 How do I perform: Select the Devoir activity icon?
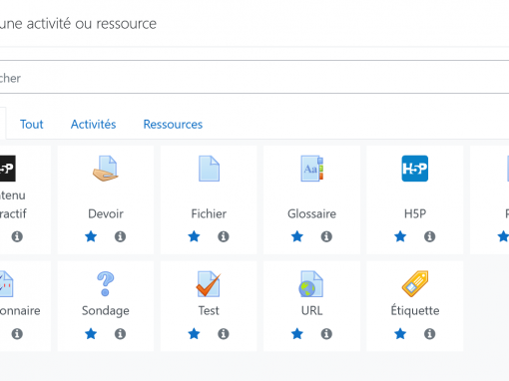[x=106, y=169]
